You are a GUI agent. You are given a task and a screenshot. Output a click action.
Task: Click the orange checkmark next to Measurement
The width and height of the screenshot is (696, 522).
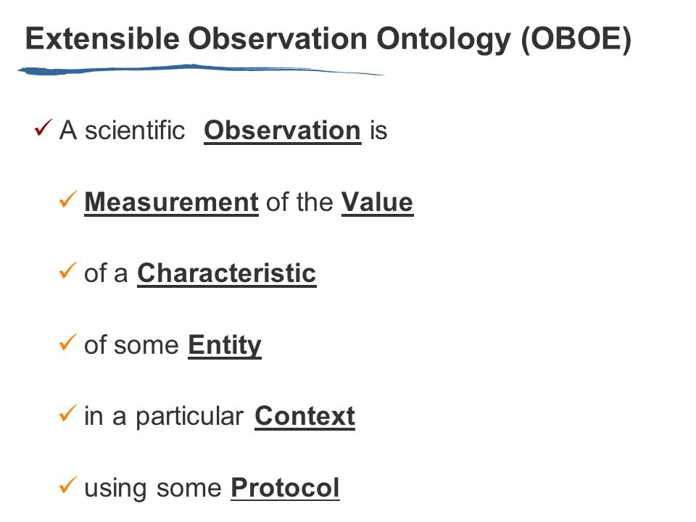point(68,199)
